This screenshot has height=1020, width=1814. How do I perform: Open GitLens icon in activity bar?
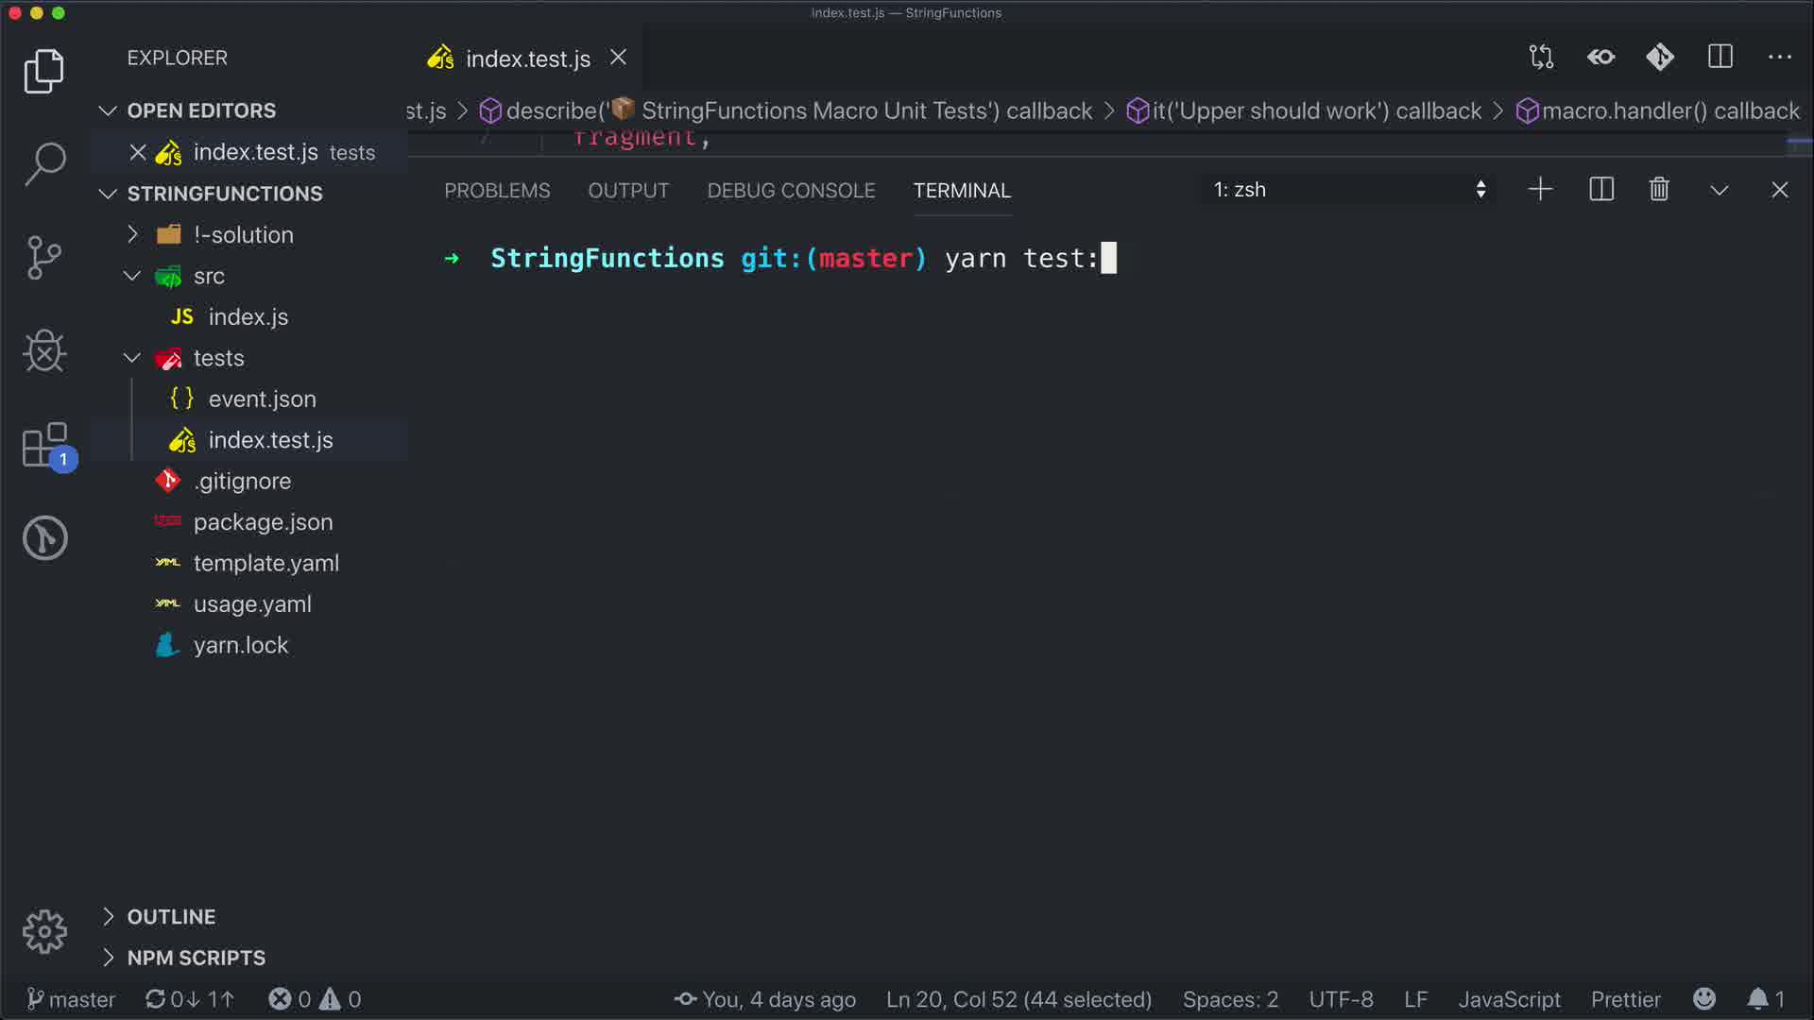[x=44, y=538]
